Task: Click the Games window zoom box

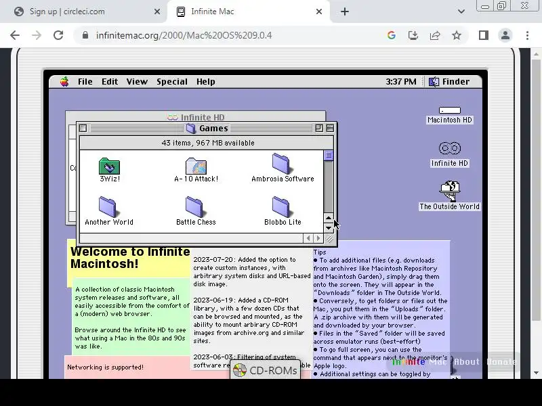Action: pyautogui.click(x=319, y=128)
